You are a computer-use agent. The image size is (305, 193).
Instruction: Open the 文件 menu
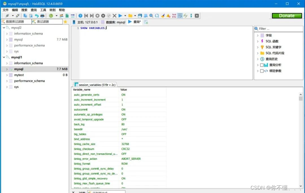click(5, 10)
